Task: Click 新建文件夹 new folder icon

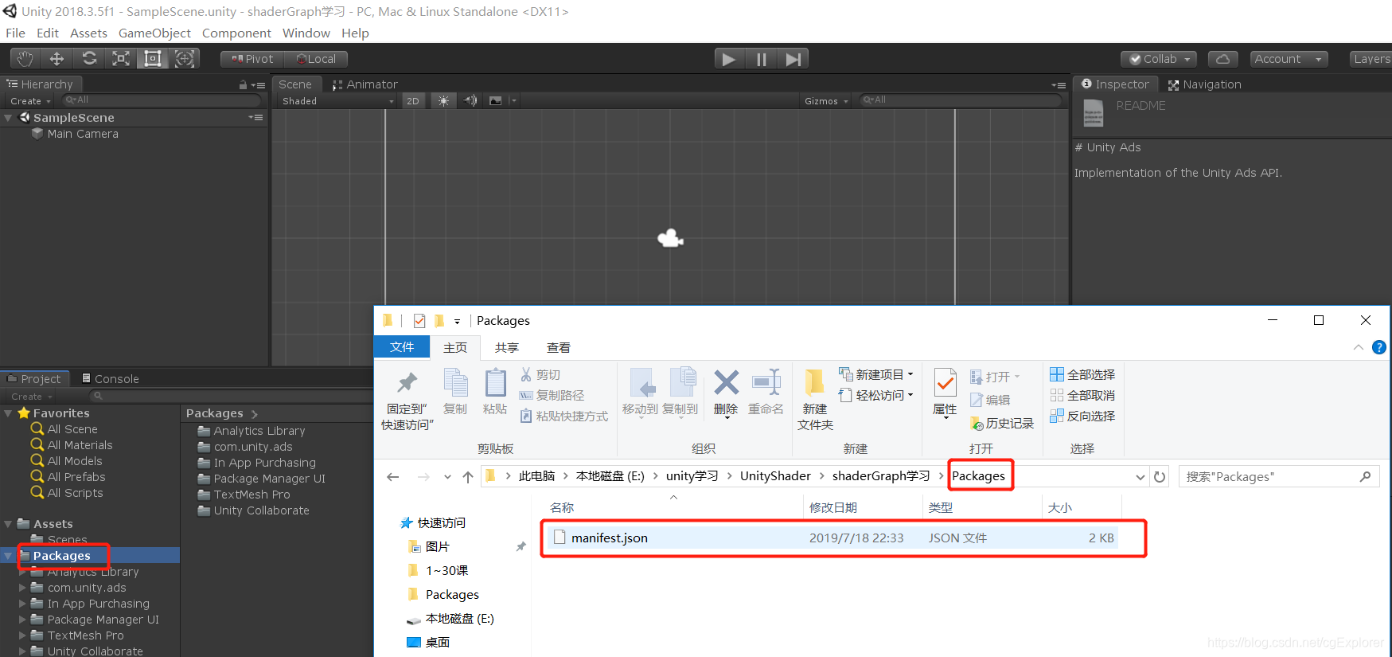Action: pos(814,382)
